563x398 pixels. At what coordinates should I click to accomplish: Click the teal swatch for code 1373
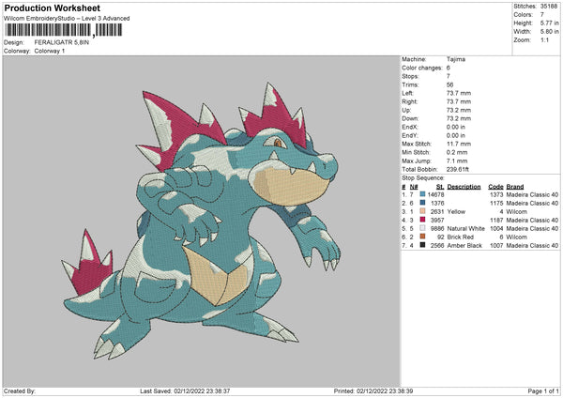pyautogui.click(x=422, y=194)
